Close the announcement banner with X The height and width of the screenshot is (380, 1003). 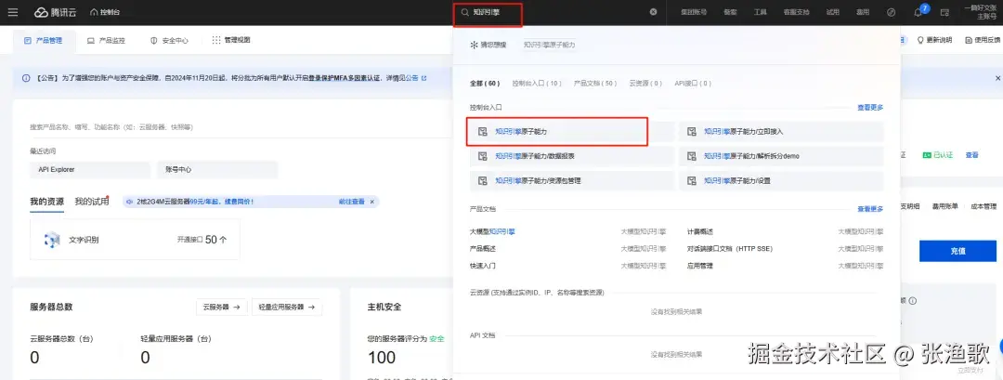(x=997, y=78)
